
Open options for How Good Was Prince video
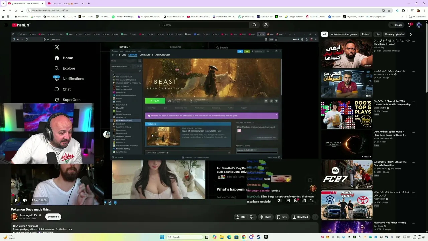413,223
